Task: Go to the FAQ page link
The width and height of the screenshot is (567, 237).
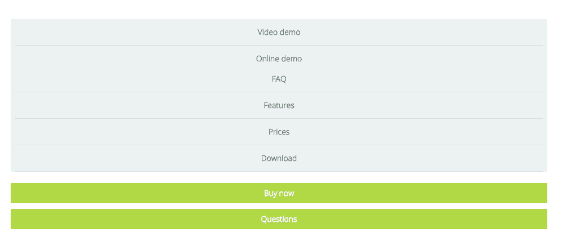Action: tap(279, 79)
